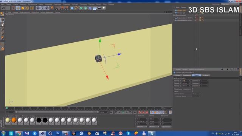Open the Фильтр viewport menu
This screenshot has height=136, width=242.
coord(47,12)
